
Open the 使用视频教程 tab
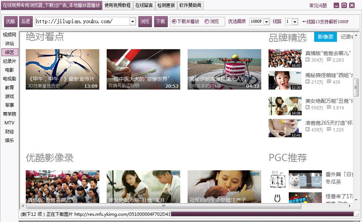tap(117, 5)
